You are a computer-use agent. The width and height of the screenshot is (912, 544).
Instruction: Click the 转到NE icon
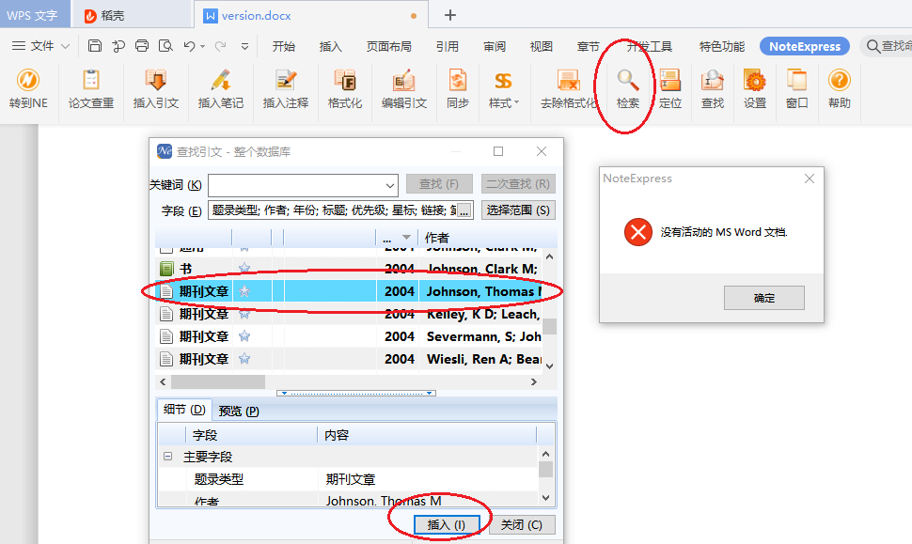[x=28, y=80]
